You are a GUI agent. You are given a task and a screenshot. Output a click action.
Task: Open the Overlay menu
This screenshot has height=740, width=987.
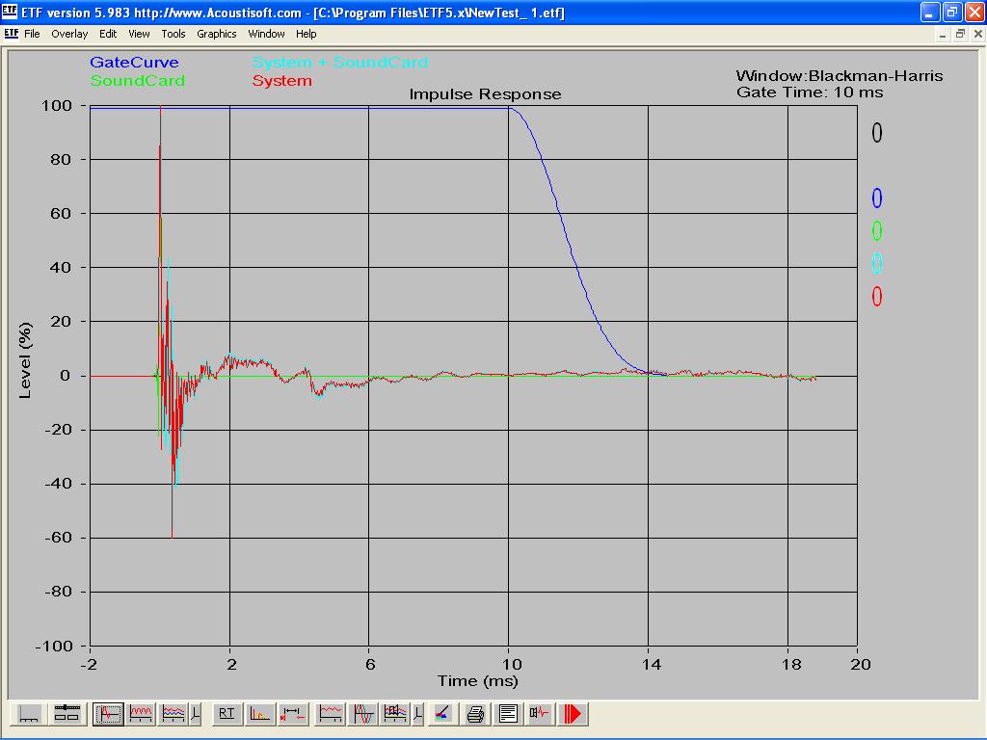click(x=69, y=34)
